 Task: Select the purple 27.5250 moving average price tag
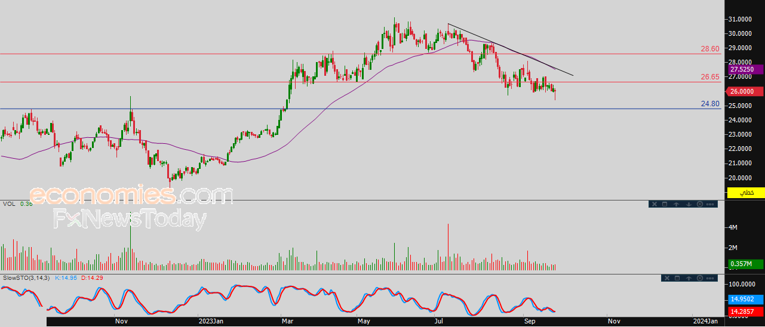(x=746, y=70)
